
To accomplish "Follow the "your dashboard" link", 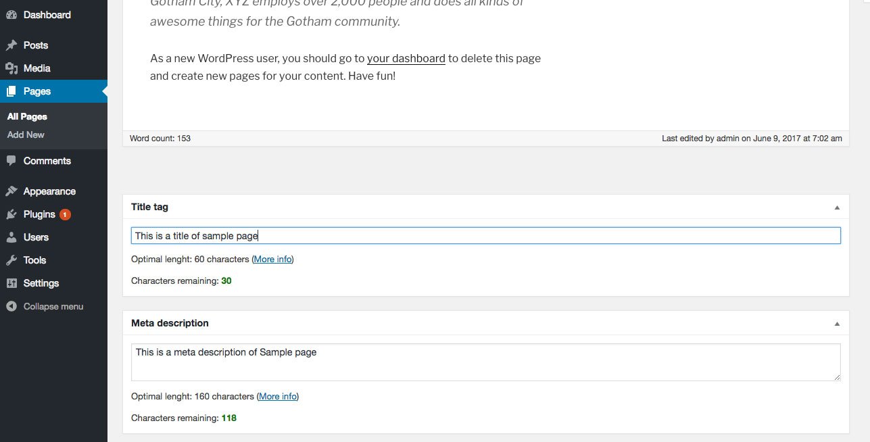I will point(406,58).
